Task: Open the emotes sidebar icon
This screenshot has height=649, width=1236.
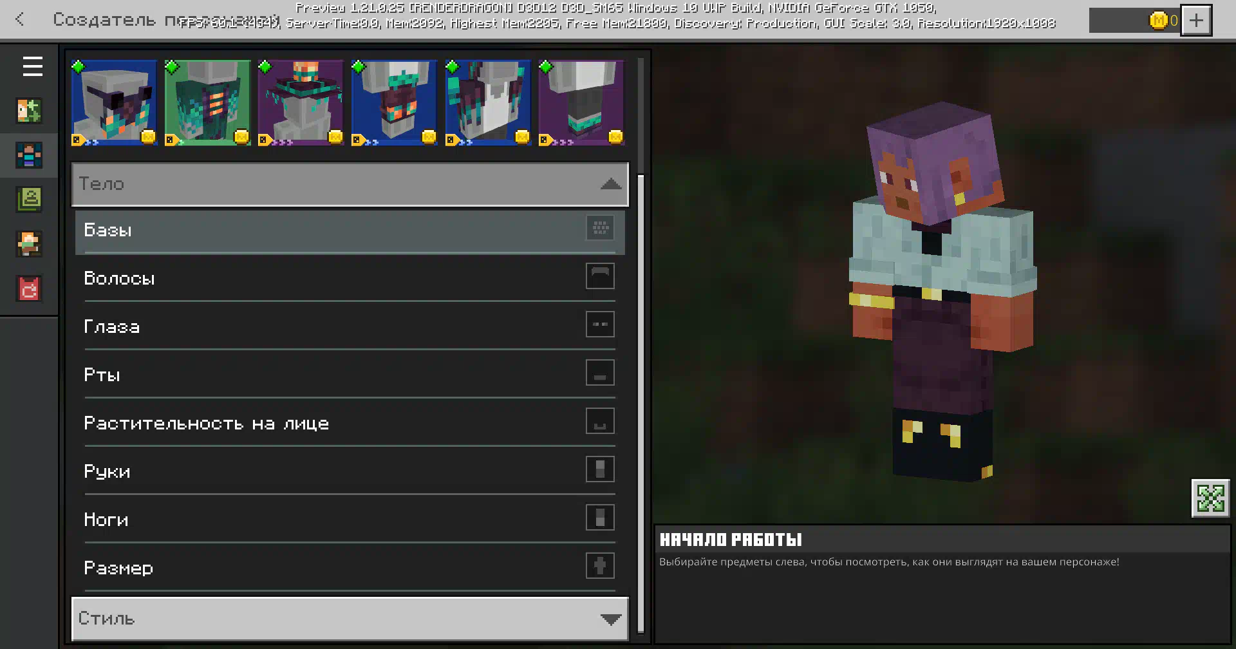Action: coord(29,244)
